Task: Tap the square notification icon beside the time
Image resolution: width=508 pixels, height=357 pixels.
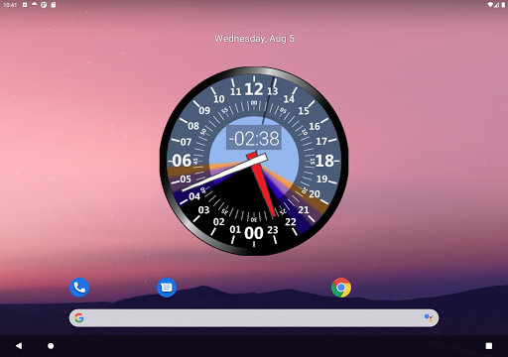Action: [x=25, y=5]
